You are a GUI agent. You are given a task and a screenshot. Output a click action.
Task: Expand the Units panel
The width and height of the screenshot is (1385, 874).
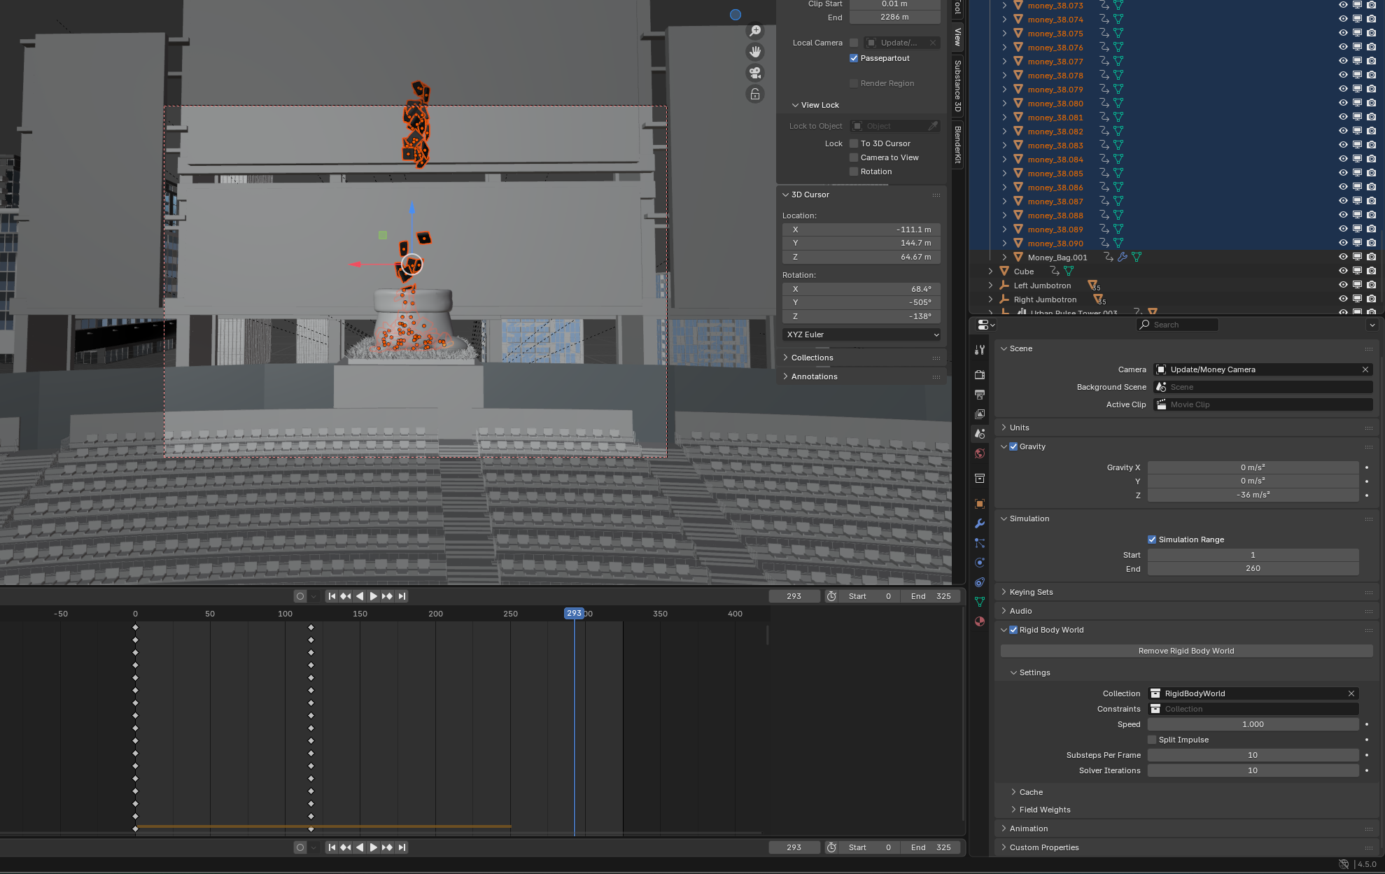[x=1019, y=428]
